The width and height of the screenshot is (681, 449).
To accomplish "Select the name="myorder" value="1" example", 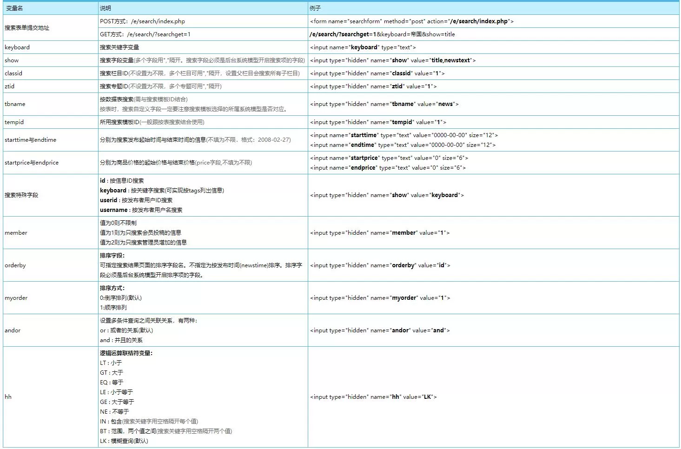I will coord(380,298).
